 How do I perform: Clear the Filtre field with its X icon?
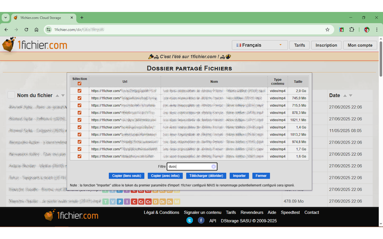click(x=213, y=167)
